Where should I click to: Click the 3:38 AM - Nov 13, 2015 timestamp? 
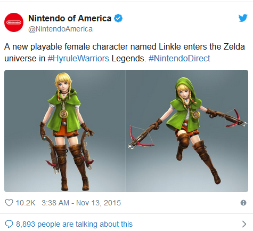pyautogui.click(x=81, y=203)
